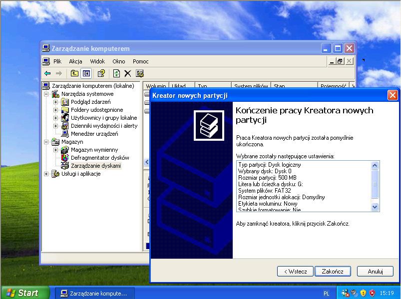Click the Foldery udostępnione folder icon

[x=65, y=110]
